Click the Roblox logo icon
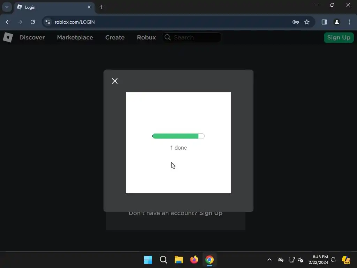This screenshot has height=268, width=357. (x=8, y=37)
